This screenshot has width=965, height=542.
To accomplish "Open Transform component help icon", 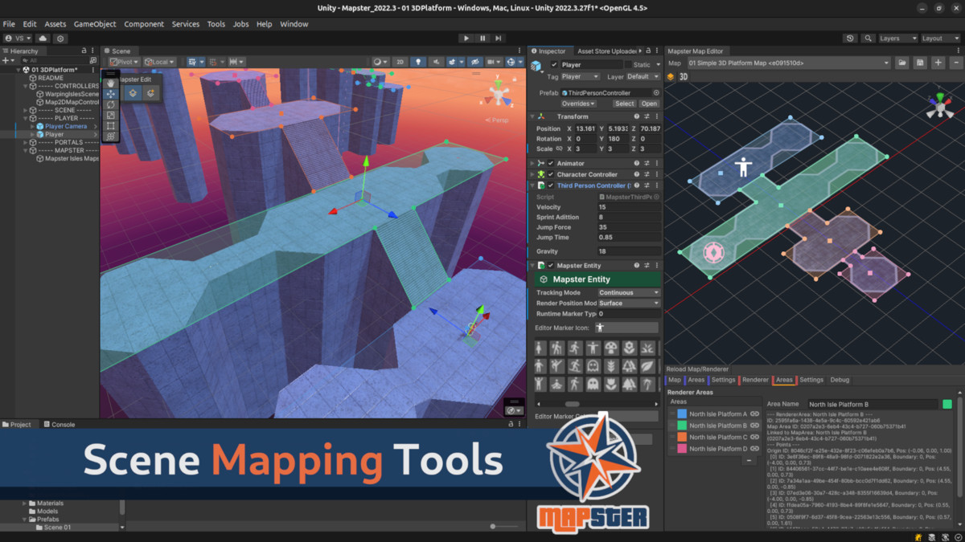I will pos(636,116).
